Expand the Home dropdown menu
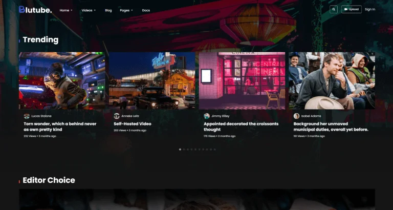Viewport: 393px width, 210px height. tap(65, 10)
